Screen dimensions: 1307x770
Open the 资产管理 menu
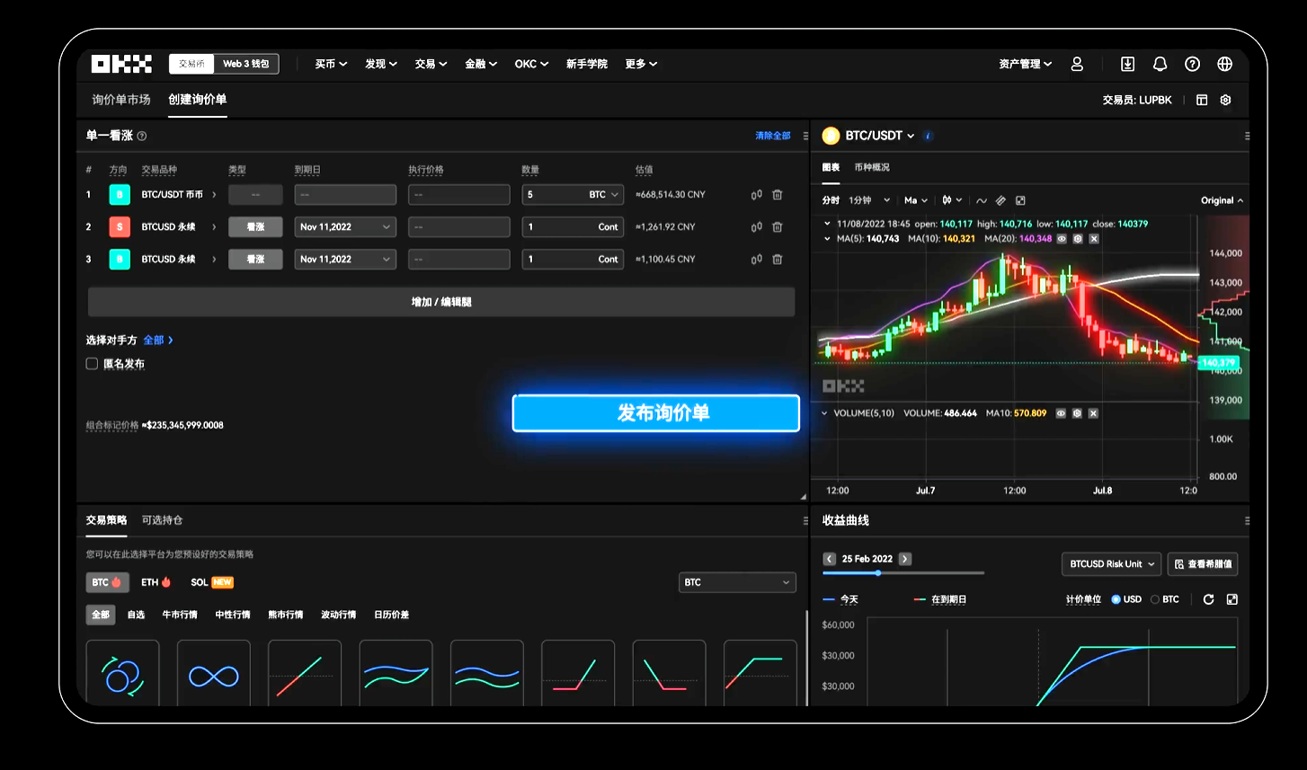[1026, 64]
